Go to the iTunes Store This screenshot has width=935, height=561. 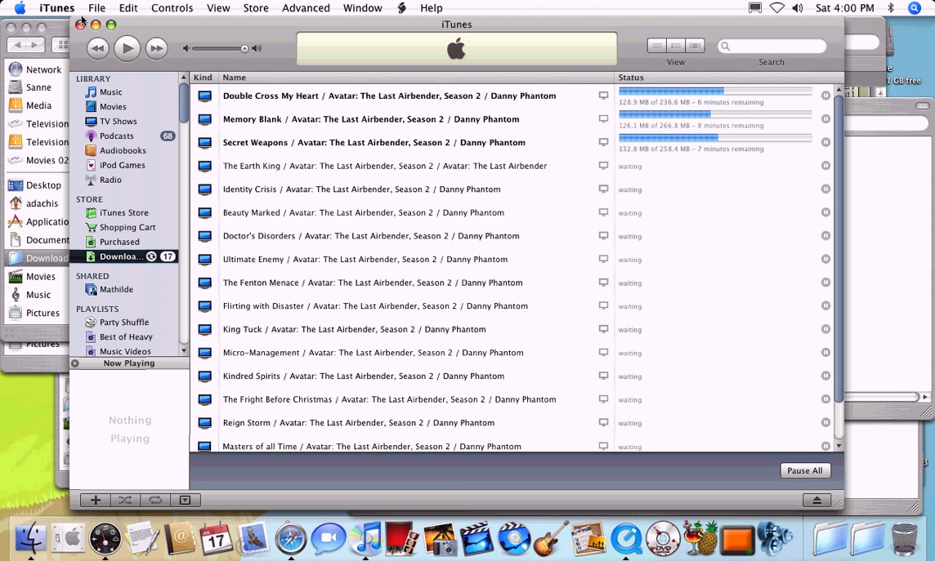coord(124,212)
